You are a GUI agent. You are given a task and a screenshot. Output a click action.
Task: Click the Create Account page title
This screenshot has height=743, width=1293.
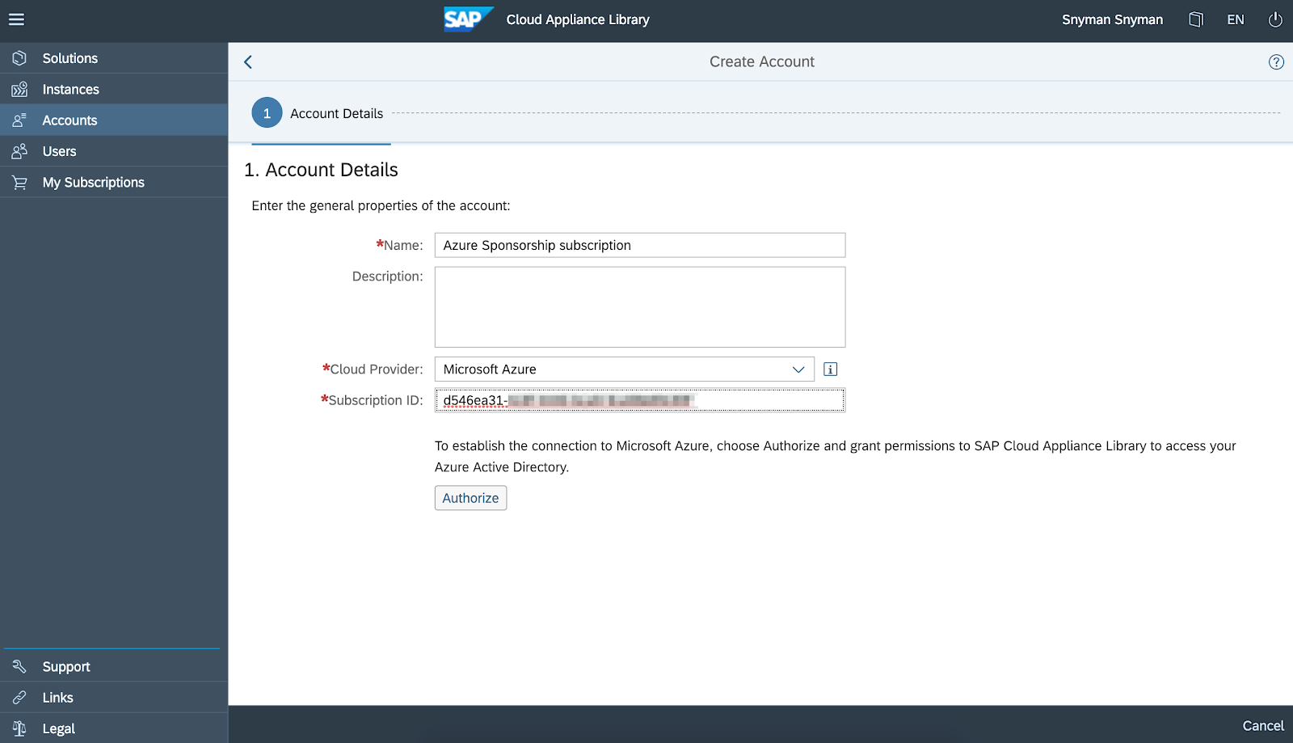(762, 62)
